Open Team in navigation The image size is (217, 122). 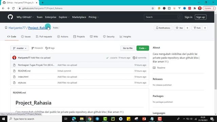click(39, 17)
